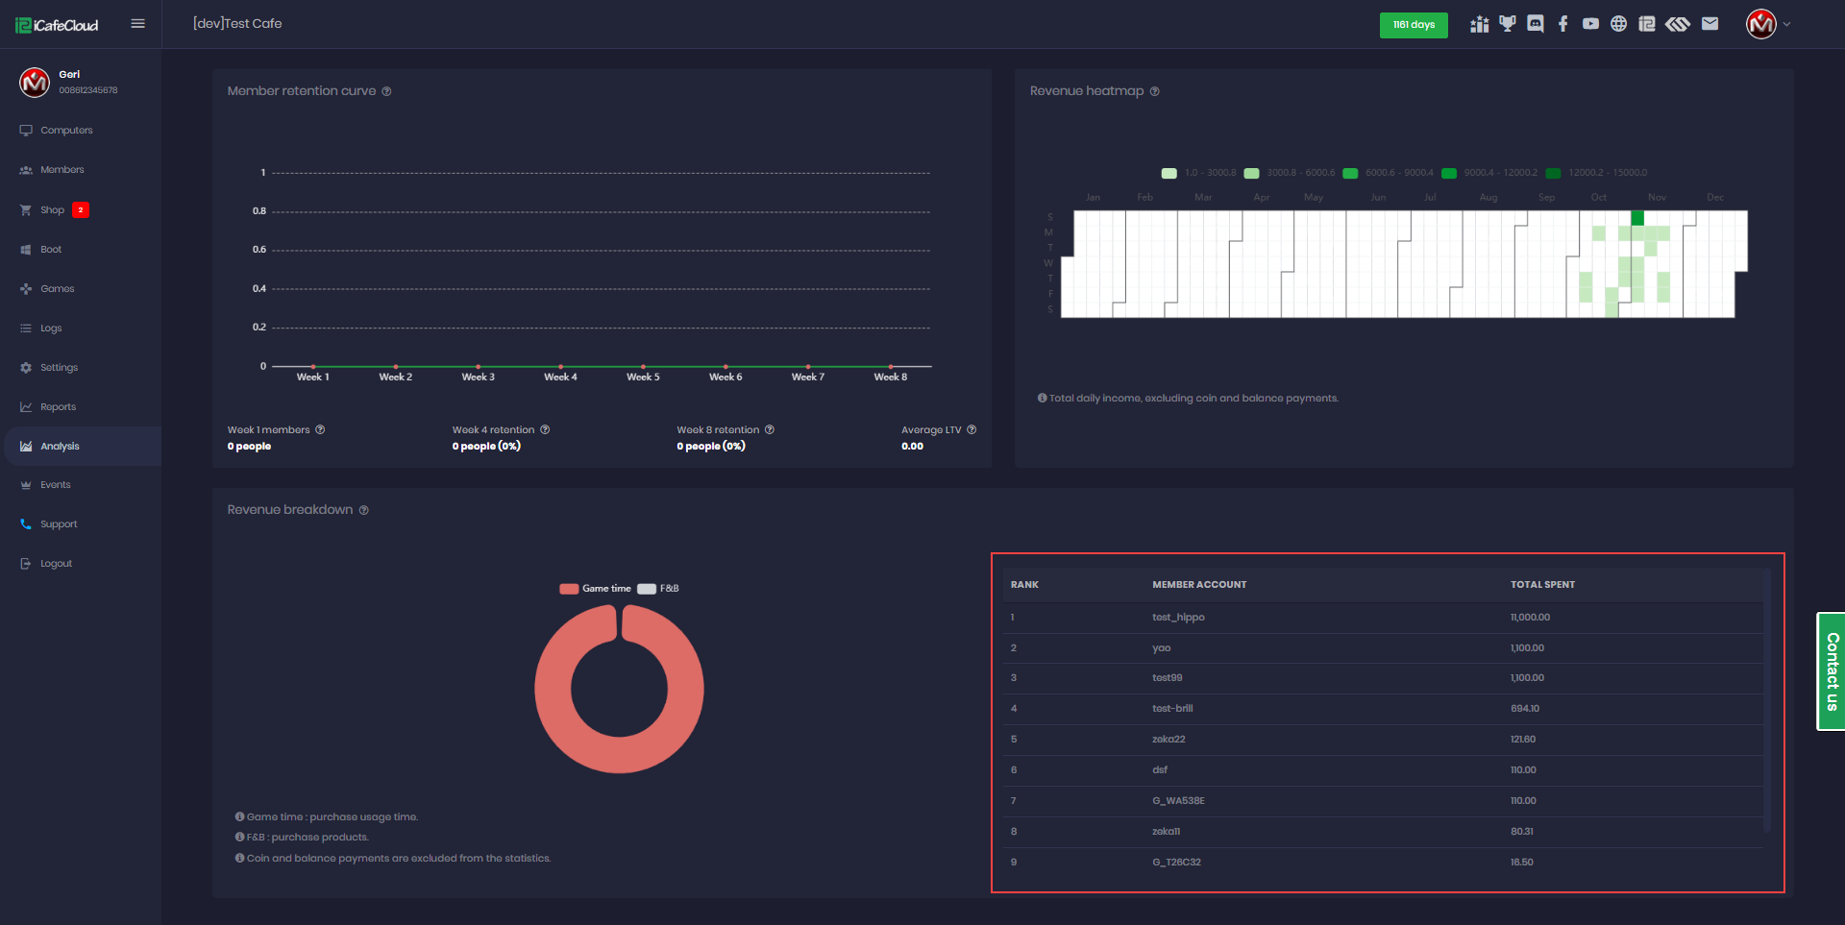Open the mail envelope icon
The image size is (1845, 925).
1710,24
